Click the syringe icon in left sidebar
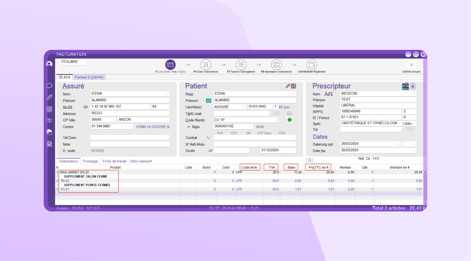This screenshot has width=471, height=261. (x=49, y=97)
